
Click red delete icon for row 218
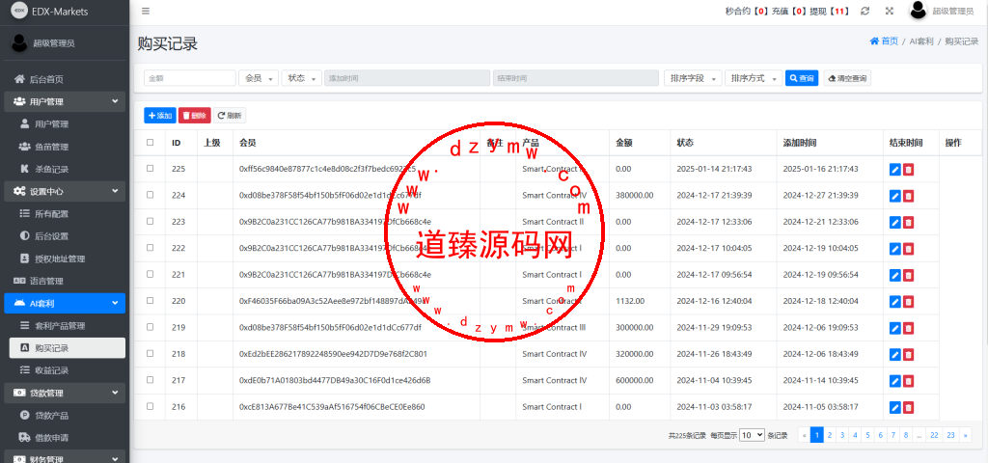click(x=908, y=355)
